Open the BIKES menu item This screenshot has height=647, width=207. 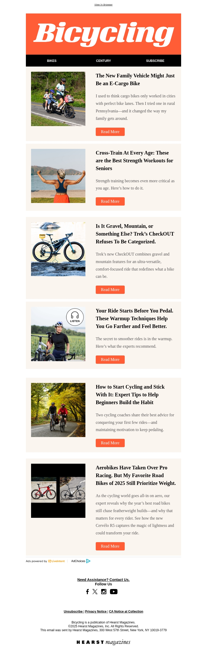pos(52,61)
